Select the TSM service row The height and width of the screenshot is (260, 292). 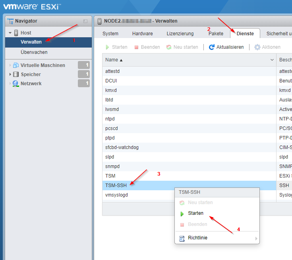(189, 176)
